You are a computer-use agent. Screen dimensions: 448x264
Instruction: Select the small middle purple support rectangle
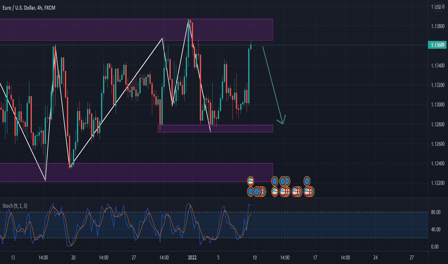[215, 129]
